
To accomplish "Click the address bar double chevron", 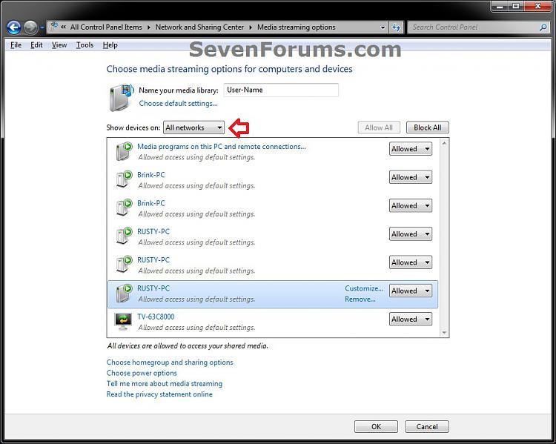I will click(63, 27).
